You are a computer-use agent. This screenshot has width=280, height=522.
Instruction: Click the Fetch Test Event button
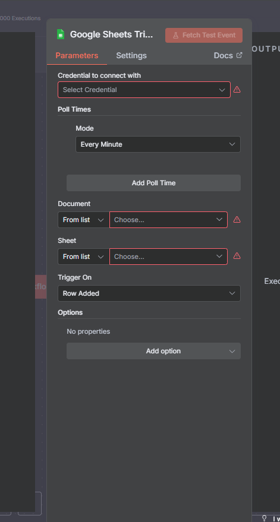[204, 35]
